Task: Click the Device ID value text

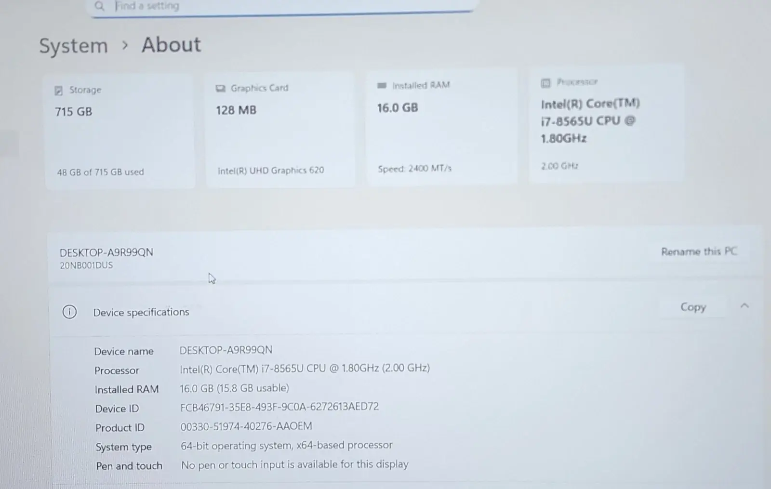Action: point(279,407)
